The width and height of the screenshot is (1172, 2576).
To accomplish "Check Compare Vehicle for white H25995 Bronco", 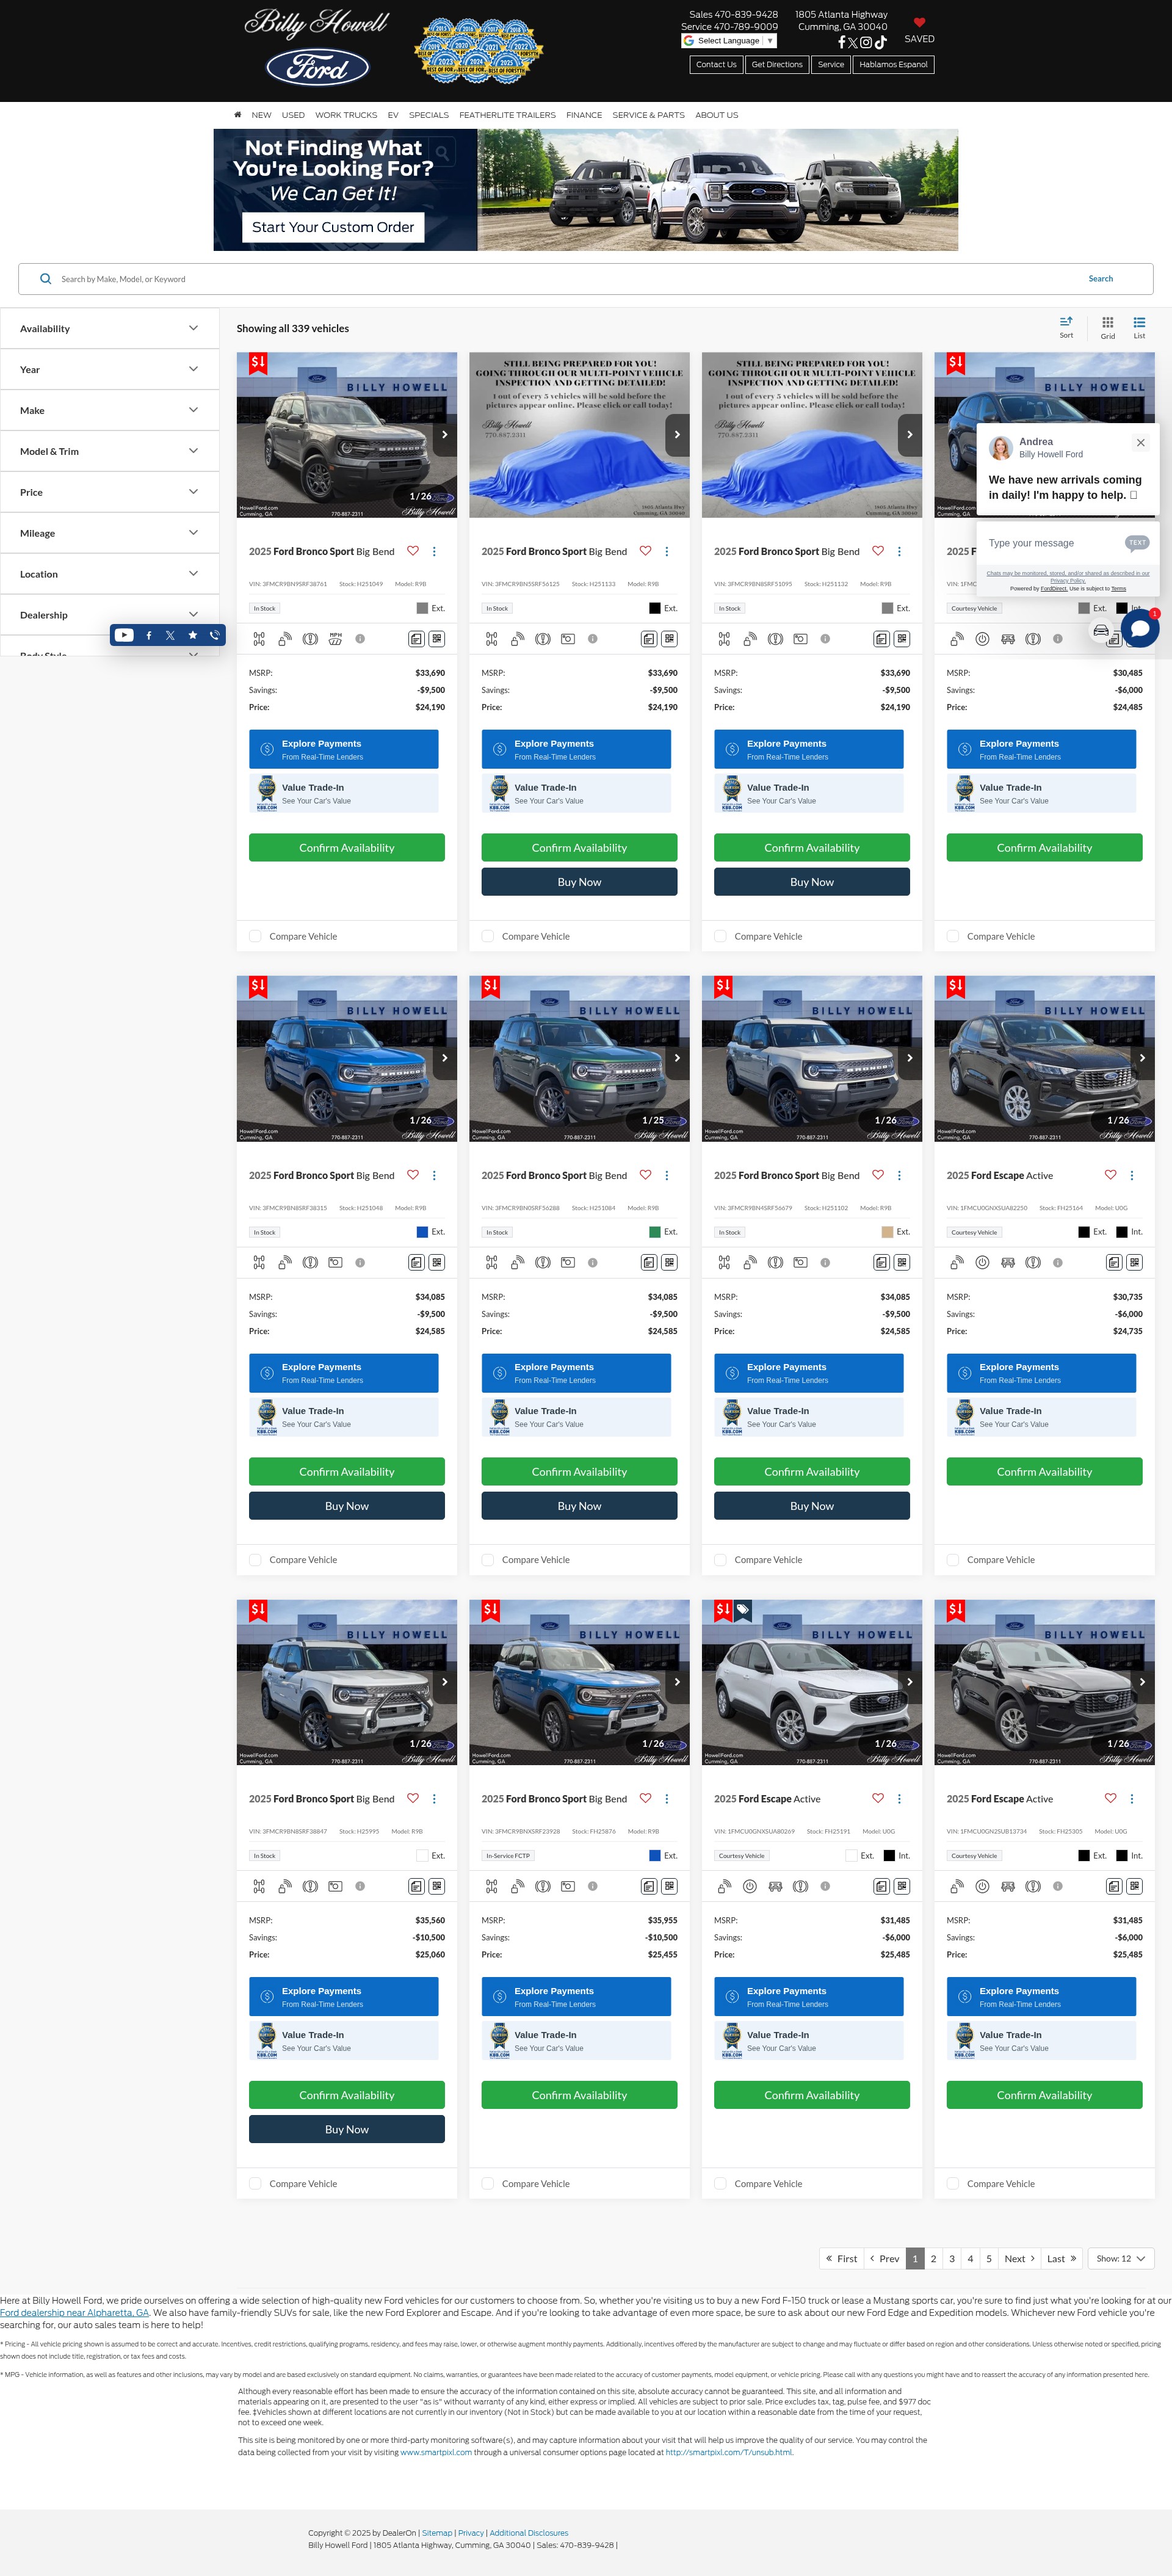I will [x=255, y=2184].
